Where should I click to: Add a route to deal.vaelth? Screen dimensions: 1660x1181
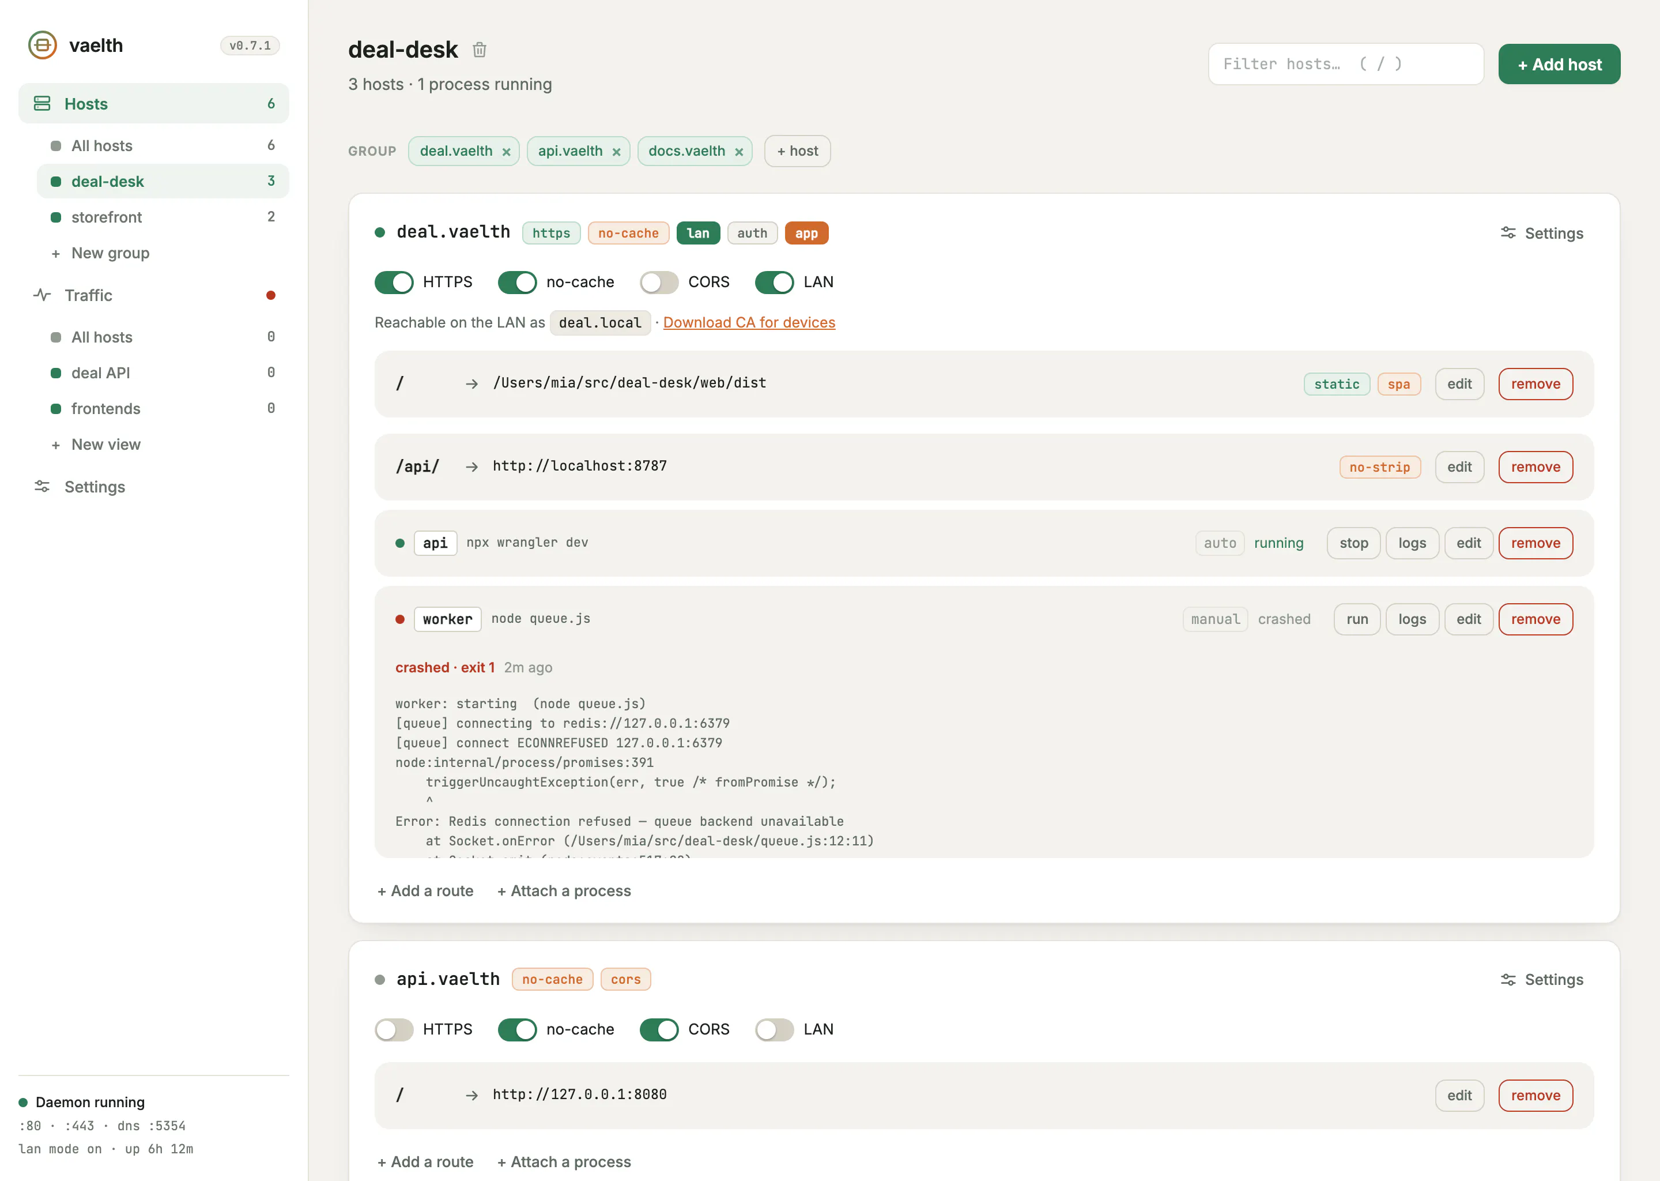pos(425,891)
